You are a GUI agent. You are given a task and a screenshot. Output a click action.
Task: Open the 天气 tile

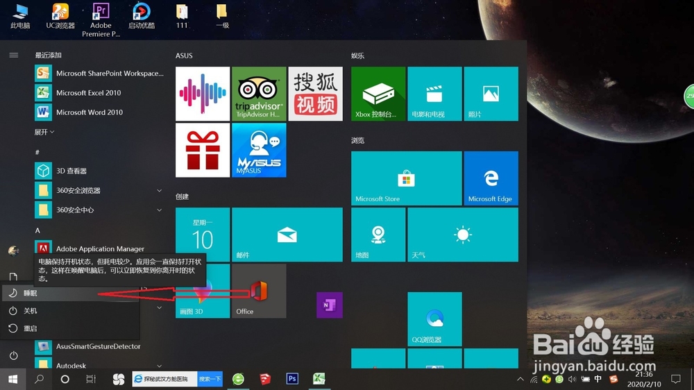[463, 235]
